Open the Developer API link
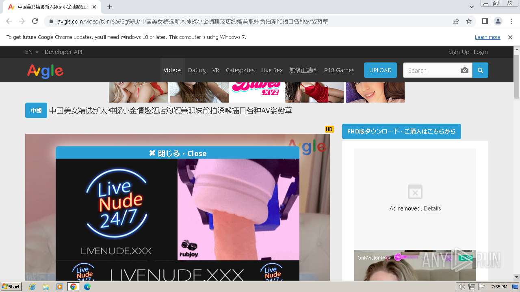The image size is (520, 292). click(x=63, y=52)
